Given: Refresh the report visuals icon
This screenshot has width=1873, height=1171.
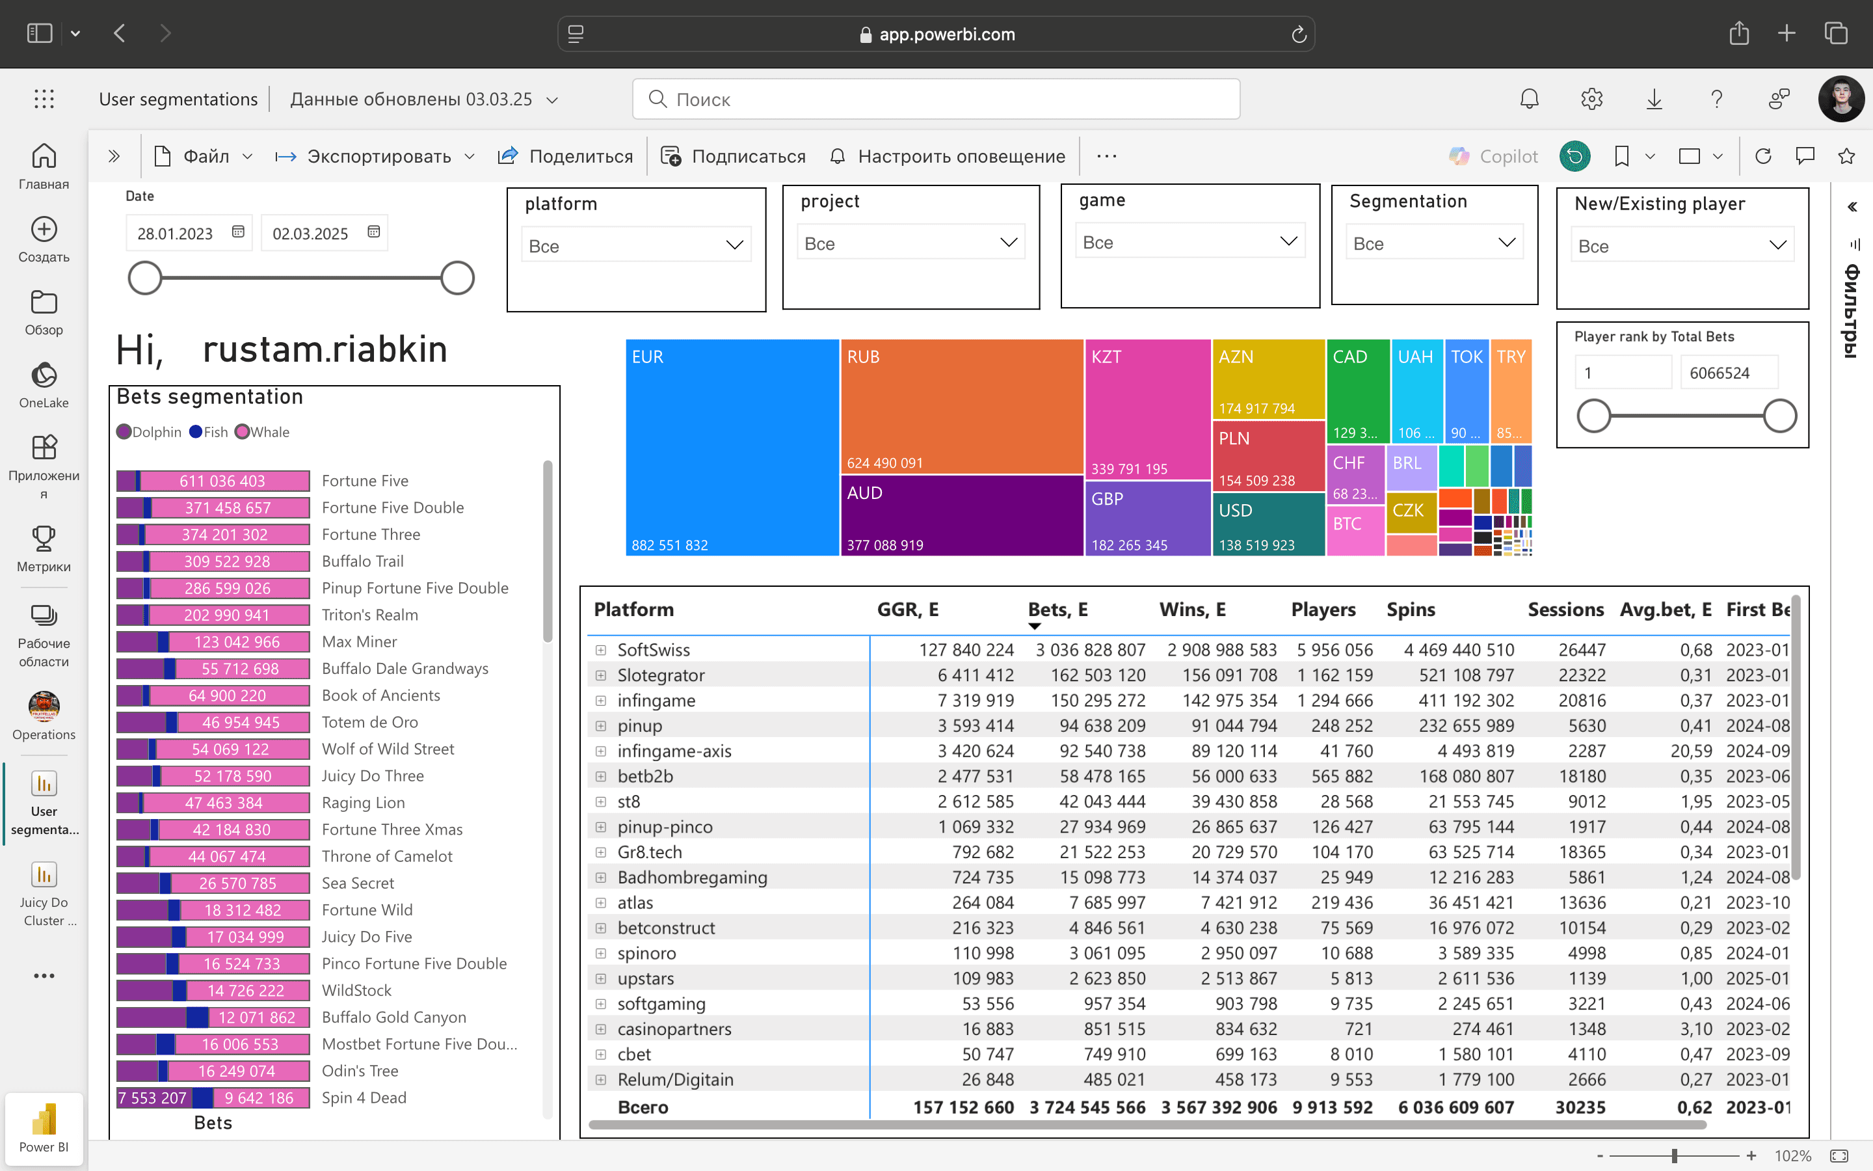Looking at the screenshot, I should [1763, 156].
